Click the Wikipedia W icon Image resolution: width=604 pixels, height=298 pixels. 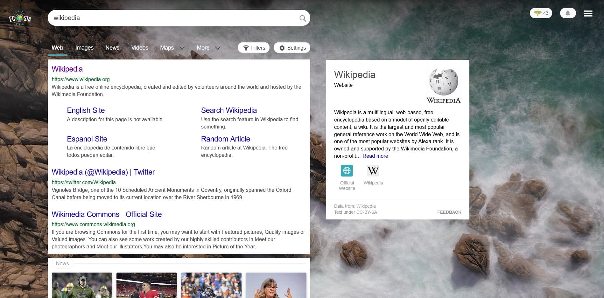point(373,171)
